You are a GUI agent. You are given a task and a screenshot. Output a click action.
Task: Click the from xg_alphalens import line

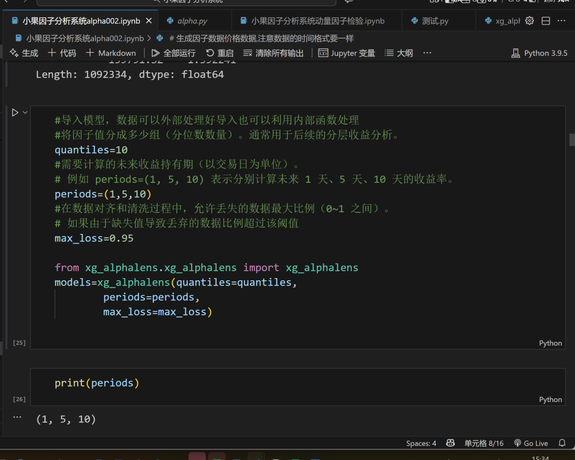pyautogui.click(x=207, y=267)
